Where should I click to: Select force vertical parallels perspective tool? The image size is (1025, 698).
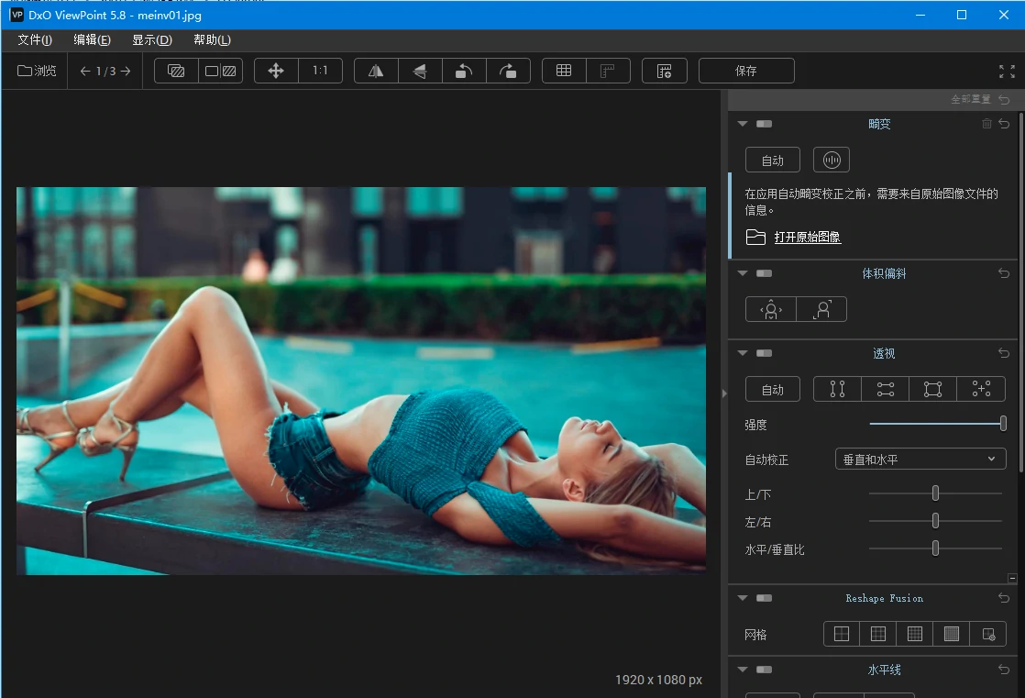coord(837,390)
